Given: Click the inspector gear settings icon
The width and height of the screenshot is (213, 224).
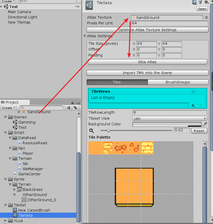Looking at the screenshot, I should (x=206, y=2).
